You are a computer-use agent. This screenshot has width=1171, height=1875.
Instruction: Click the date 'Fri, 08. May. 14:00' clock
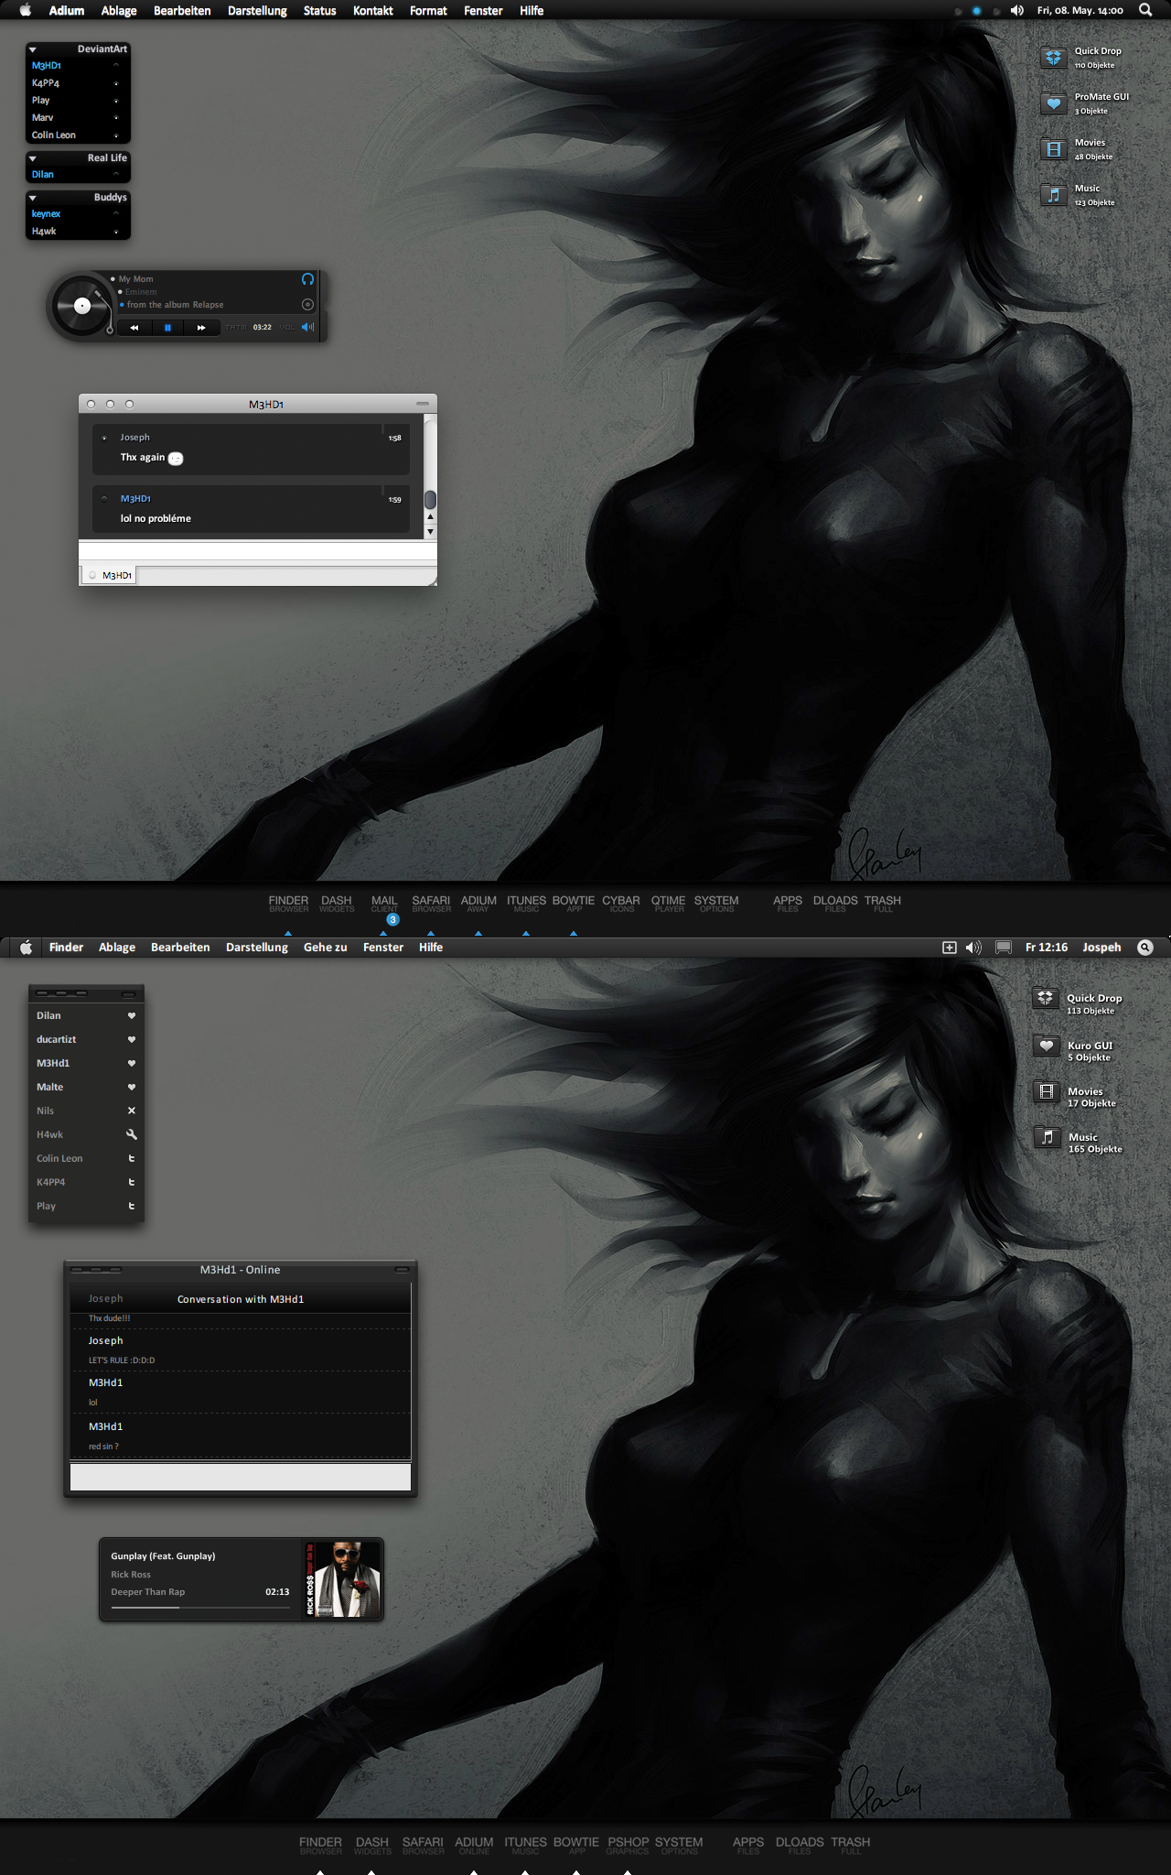[1080, 11]
